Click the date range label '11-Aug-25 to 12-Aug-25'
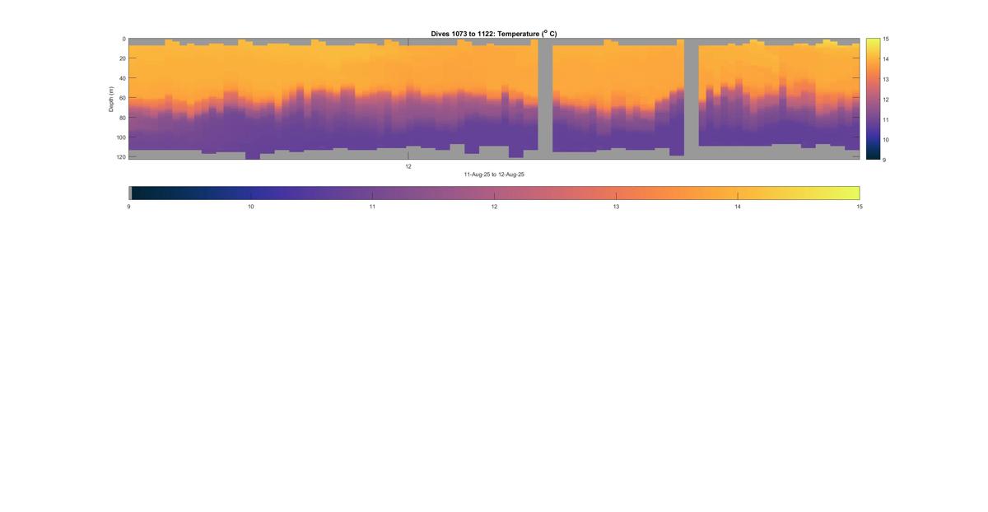Viewport: 988px width, 512px height. coord(494,175)
